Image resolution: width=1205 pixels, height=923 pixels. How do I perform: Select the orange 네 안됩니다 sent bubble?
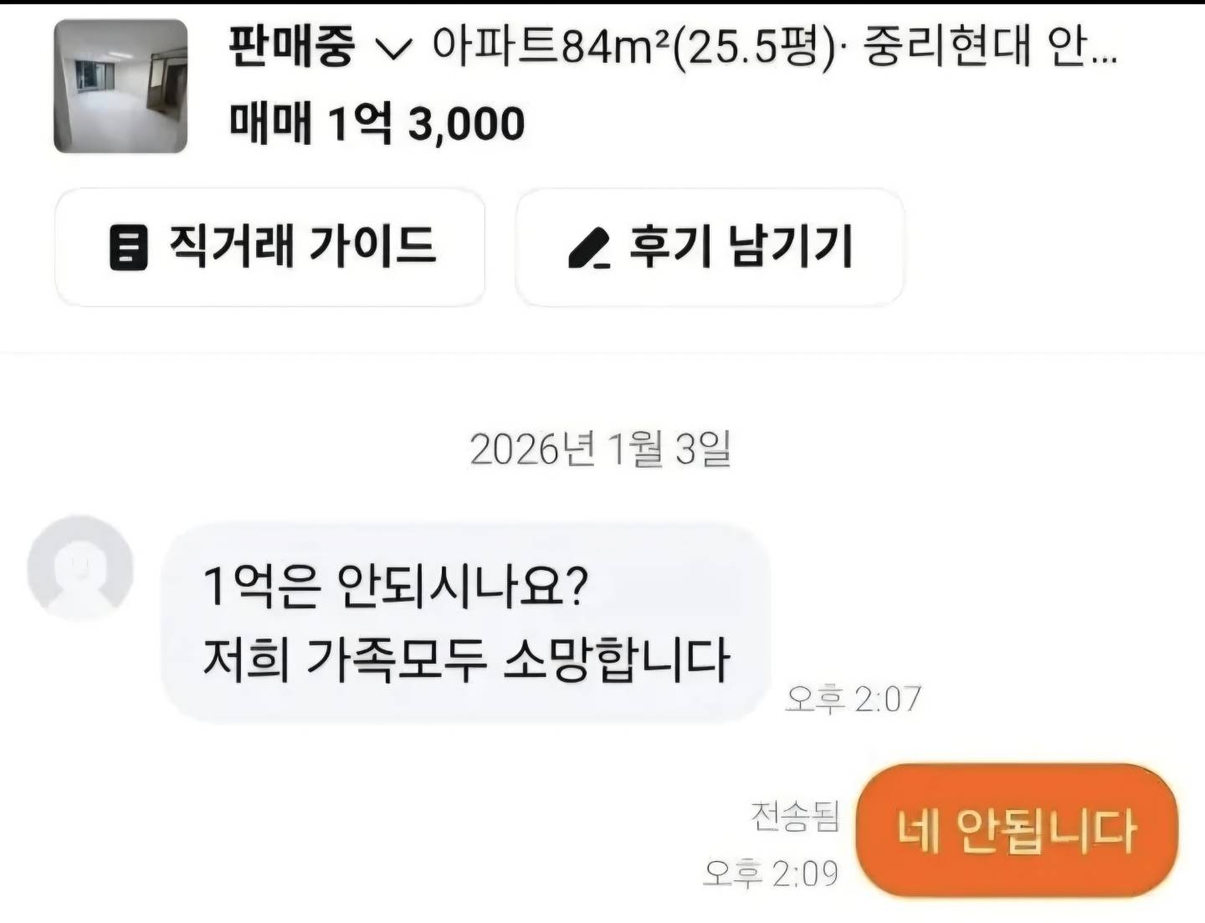pyautogui.click(x=1017, y=831)
